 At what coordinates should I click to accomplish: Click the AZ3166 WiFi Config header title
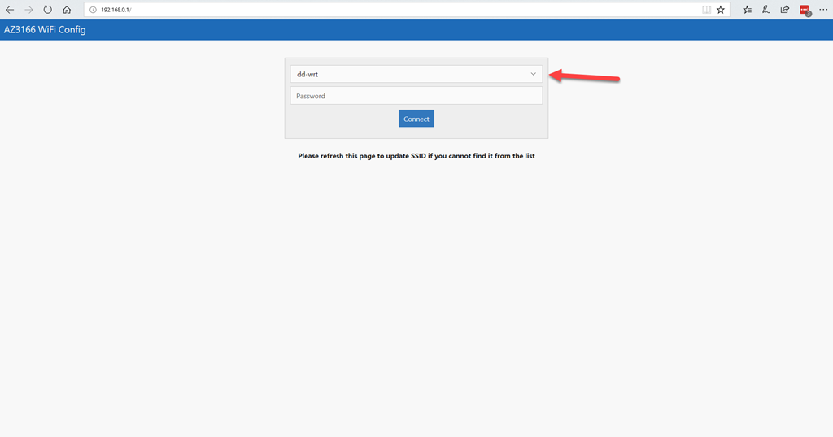coord(45,30)
